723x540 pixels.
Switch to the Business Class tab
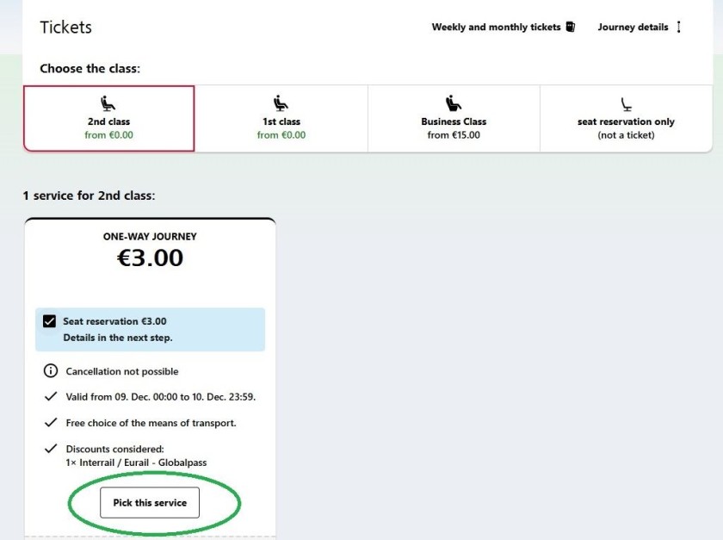(x=454, y=119)
